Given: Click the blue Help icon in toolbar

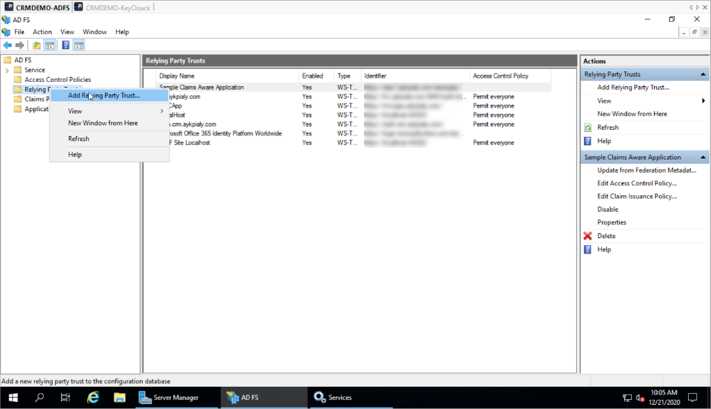Looking at the screenshot, I should 65,45.
